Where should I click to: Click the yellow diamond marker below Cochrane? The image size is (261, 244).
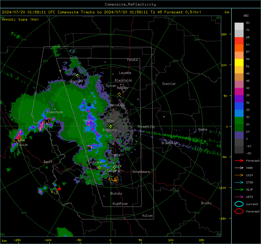(x=99, y=168)
